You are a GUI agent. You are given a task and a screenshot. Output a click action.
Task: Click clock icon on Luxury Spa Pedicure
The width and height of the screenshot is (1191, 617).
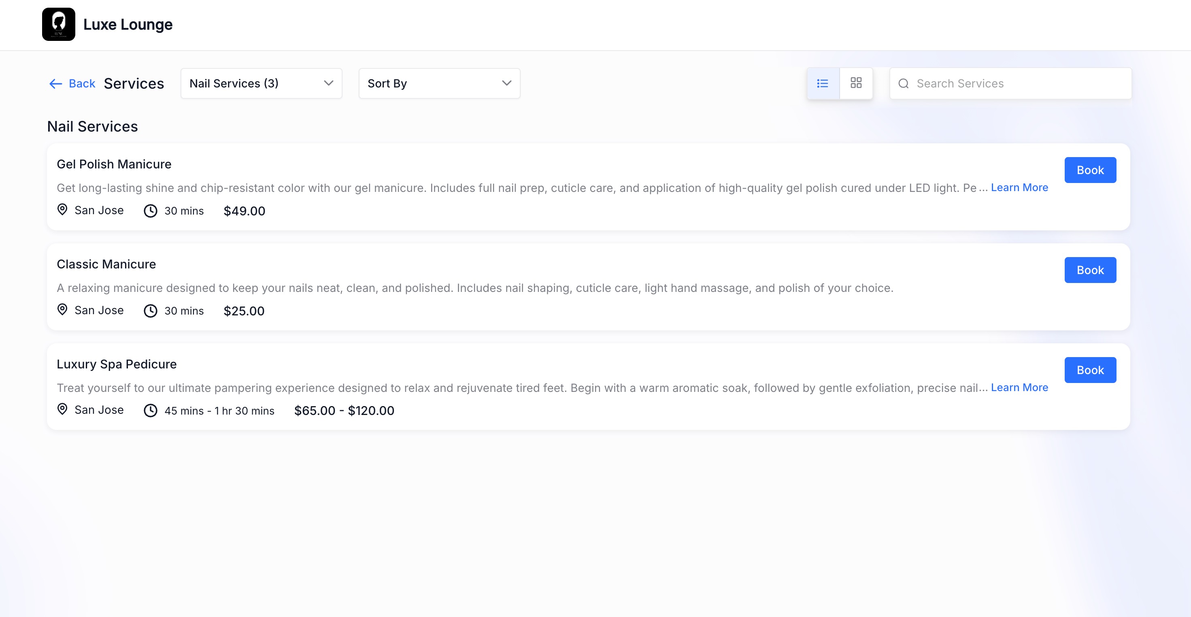[x=150, y=411]
